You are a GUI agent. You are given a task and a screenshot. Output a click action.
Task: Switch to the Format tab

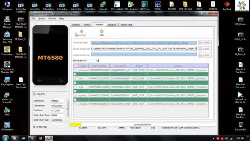[x=87, y=25]
